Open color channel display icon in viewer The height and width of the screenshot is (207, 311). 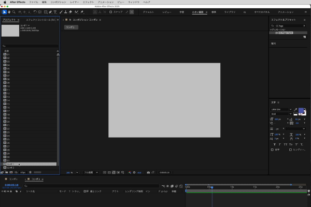click(x=130, y=172)
